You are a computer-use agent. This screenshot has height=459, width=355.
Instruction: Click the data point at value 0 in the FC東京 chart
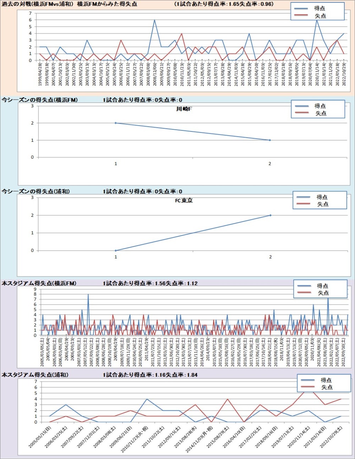(116, 251)
